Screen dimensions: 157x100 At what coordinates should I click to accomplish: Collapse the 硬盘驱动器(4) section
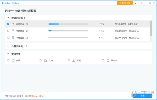(8, 17)
